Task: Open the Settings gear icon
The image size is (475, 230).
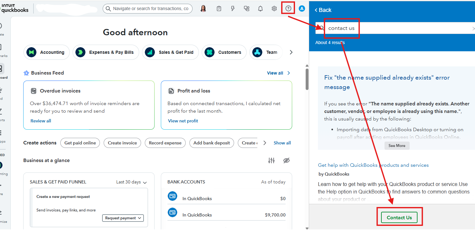Action: point(274,8)
